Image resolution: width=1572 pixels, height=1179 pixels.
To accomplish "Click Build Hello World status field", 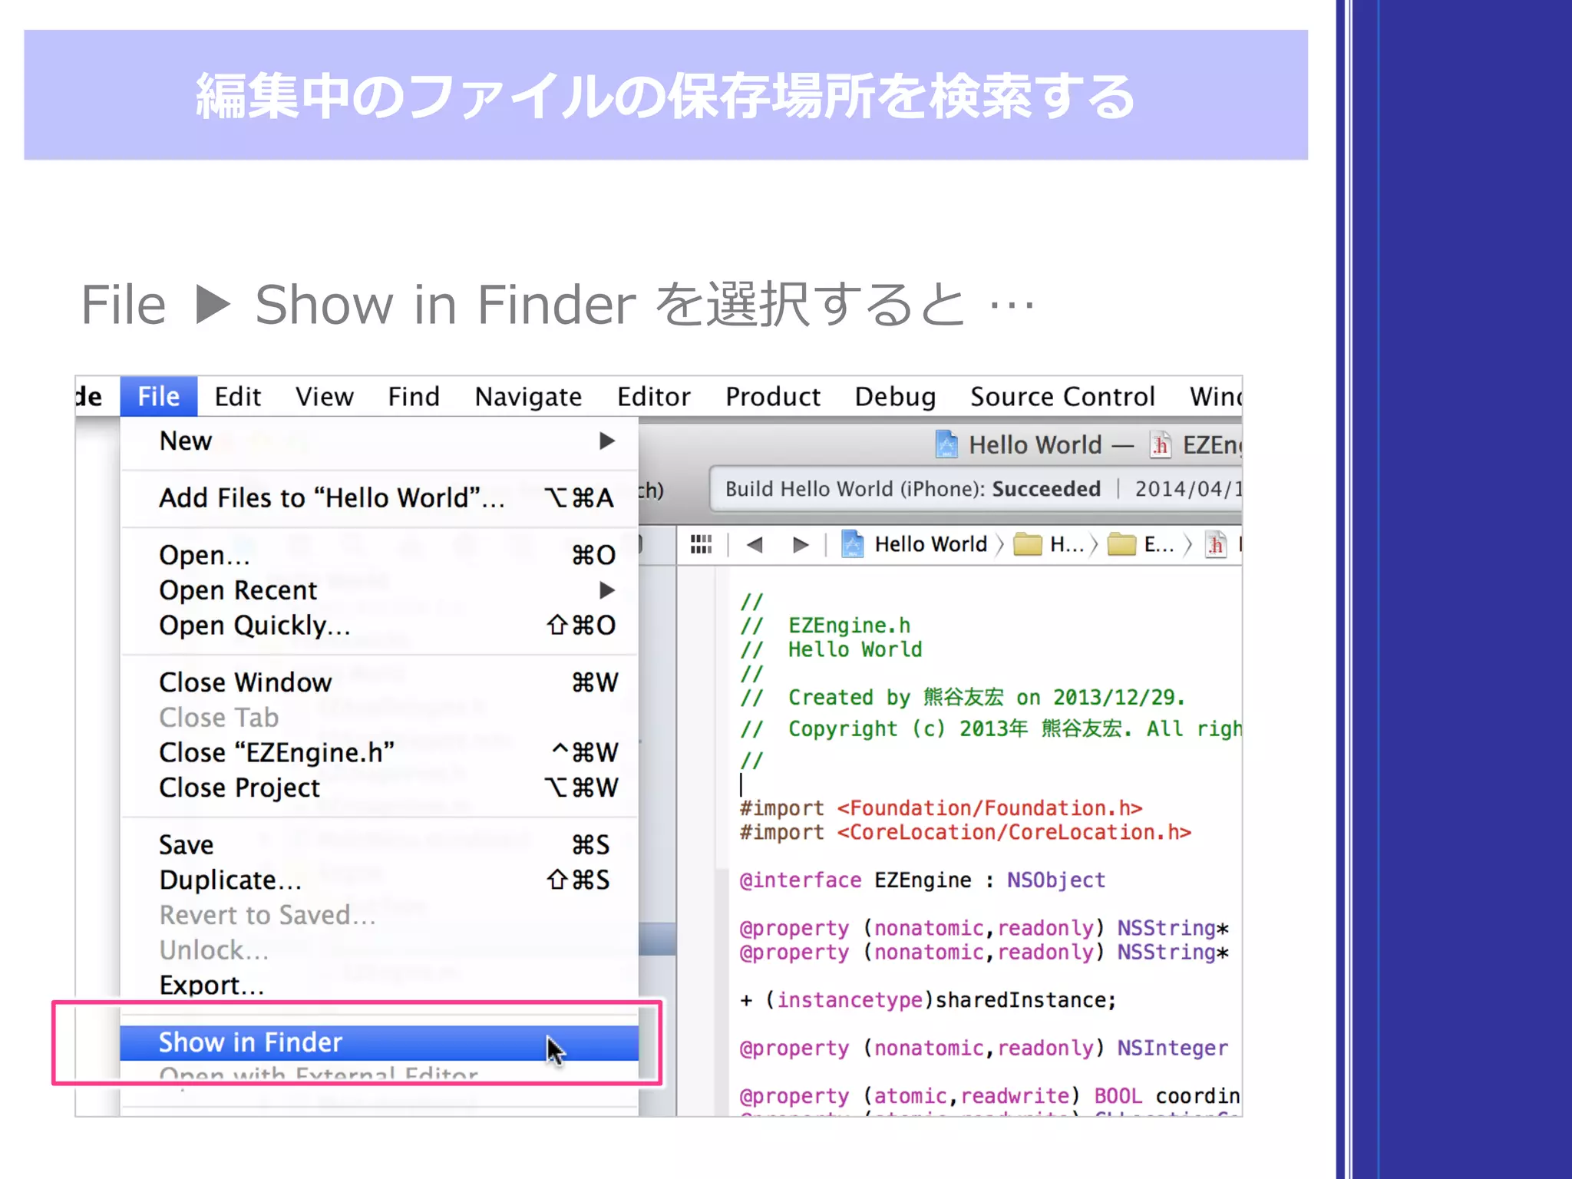I will click(976, 489).
